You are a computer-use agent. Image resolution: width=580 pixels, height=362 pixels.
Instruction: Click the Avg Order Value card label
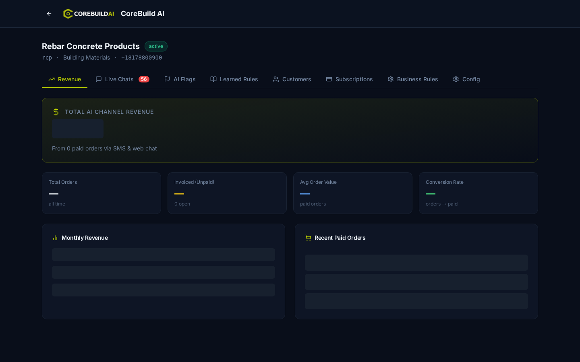pos(318,182)
